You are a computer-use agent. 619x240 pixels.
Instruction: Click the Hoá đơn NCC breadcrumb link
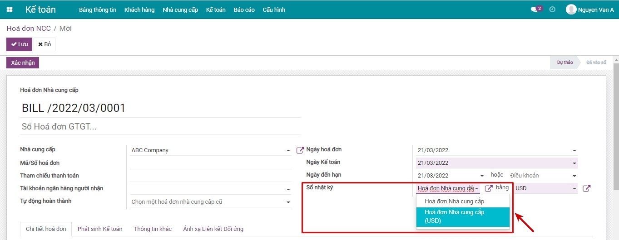tap(29, 29)
